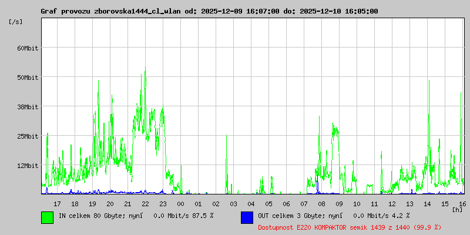470x235 pixels.
Task: Click the blue OUT legend swatch
Action: 247,217
